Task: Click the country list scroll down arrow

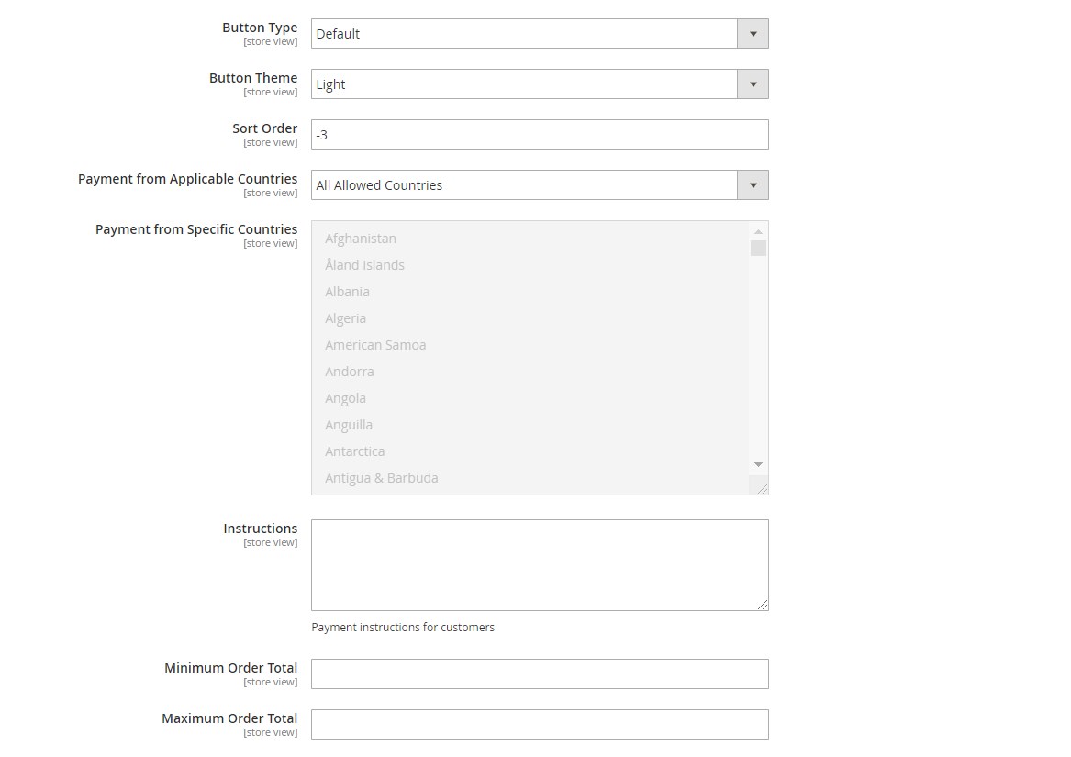Action: [x=758, y=465]
